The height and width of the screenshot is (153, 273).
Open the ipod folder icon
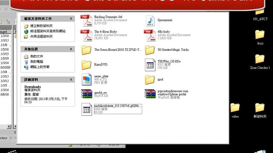coord(150,79)
